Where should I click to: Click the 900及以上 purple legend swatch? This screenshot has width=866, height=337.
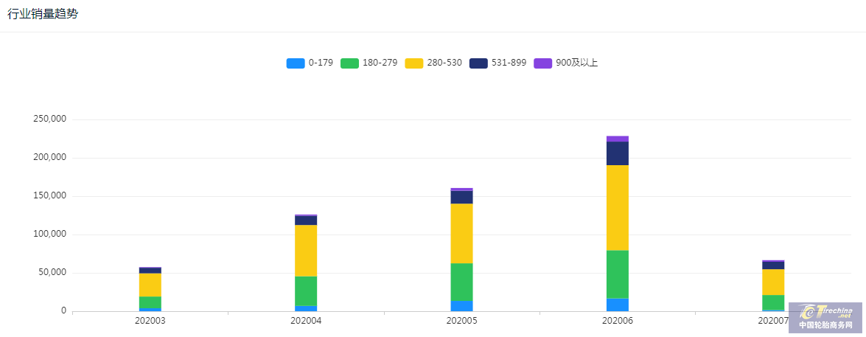click(543, 63)
